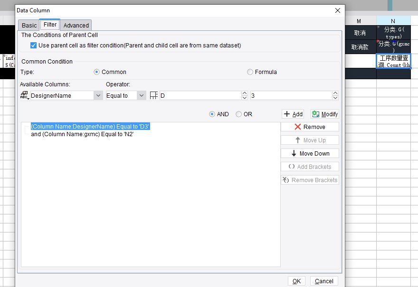Decrease the column letter spinner

pos(245,98)
